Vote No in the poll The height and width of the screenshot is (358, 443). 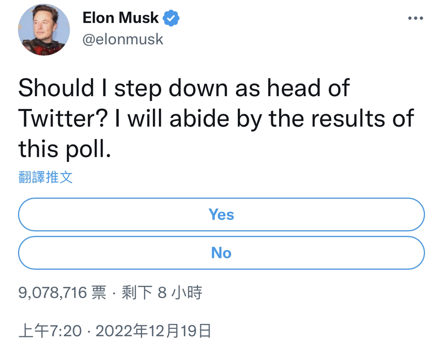click(x=221, y=253)
